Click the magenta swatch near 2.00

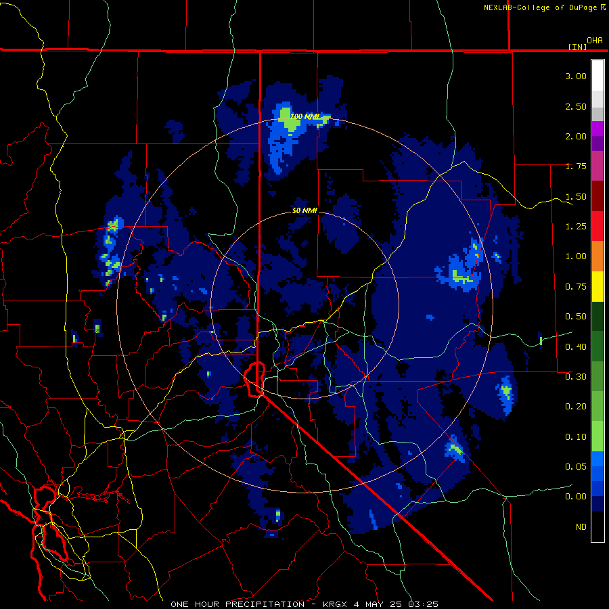click(x=597, y=129)
